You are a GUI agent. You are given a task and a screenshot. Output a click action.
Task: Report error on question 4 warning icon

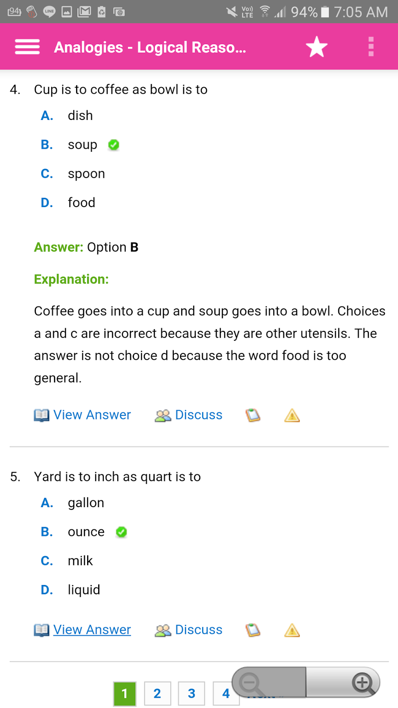point(292,415)
